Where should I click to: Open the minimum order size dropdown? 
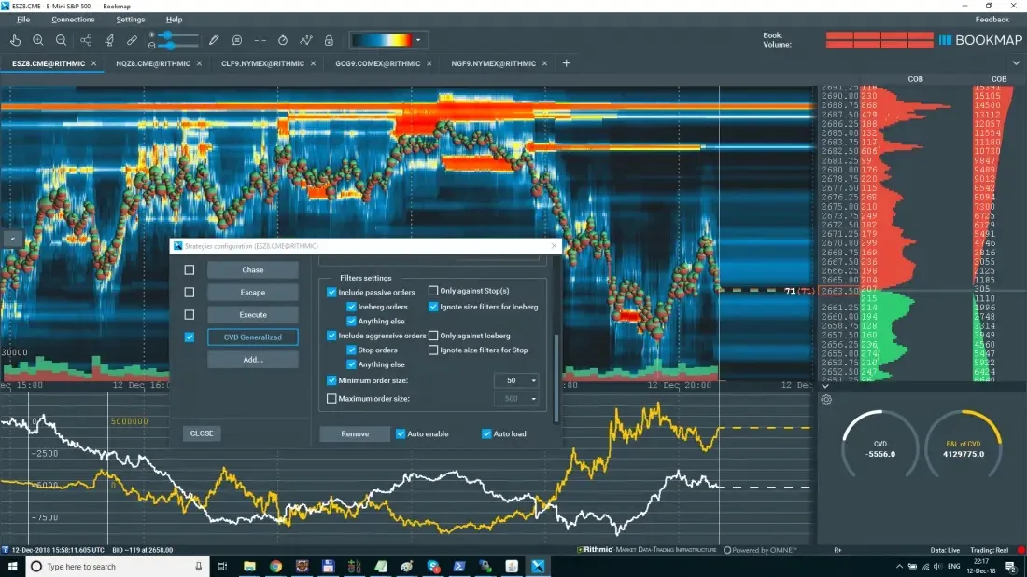[533, 380]
